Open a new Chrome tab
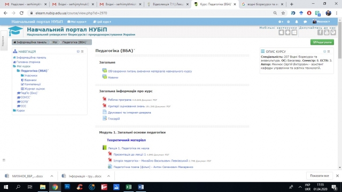 tap(291, 4)
